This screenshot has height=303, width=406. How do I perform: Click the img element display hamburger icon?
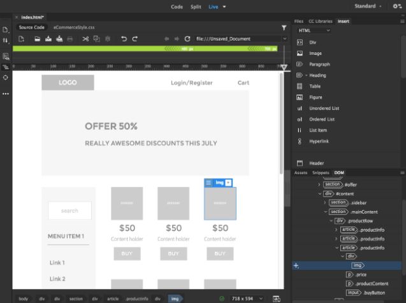pyautogui.click(x=208, y=182)
